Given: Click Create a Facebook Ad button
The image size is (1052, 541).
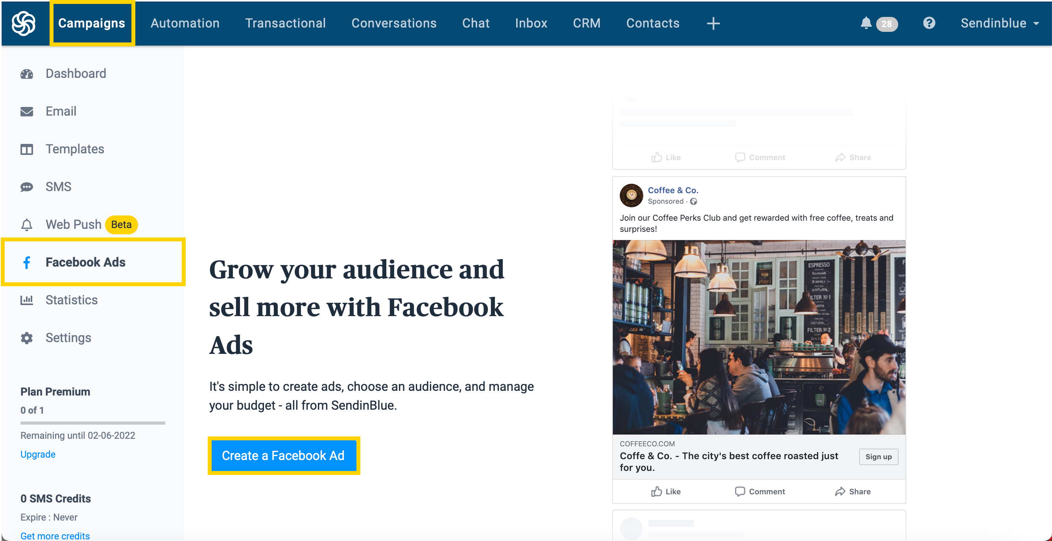Looking at the screenshot, I should click(x=283, y=455).
